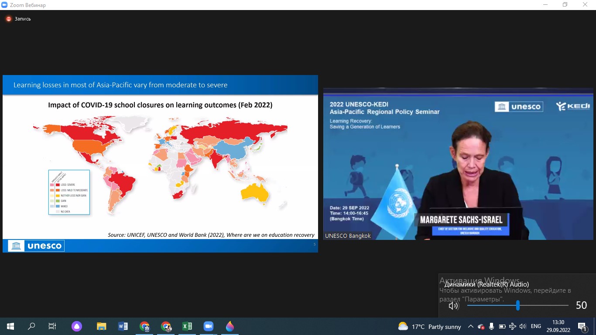The image size is (596, 335).
Task: Toggle airplane mode icon in system tray
Action: tap(513, 326)
